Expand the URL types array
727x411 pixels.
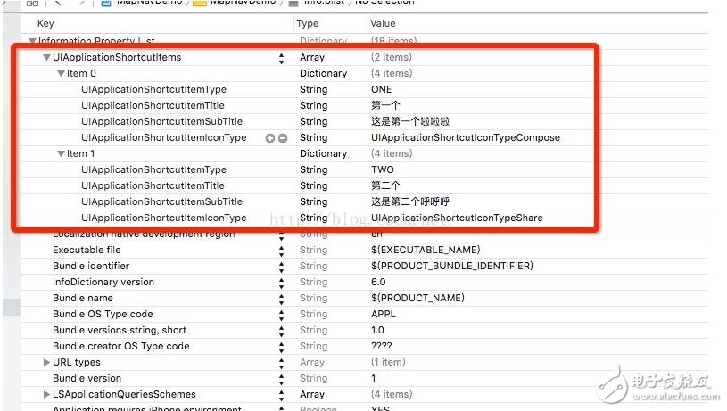pos(46,362)
